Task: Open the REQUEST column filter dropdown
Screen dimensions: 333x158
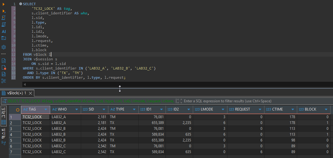Action: pos(260,110)
